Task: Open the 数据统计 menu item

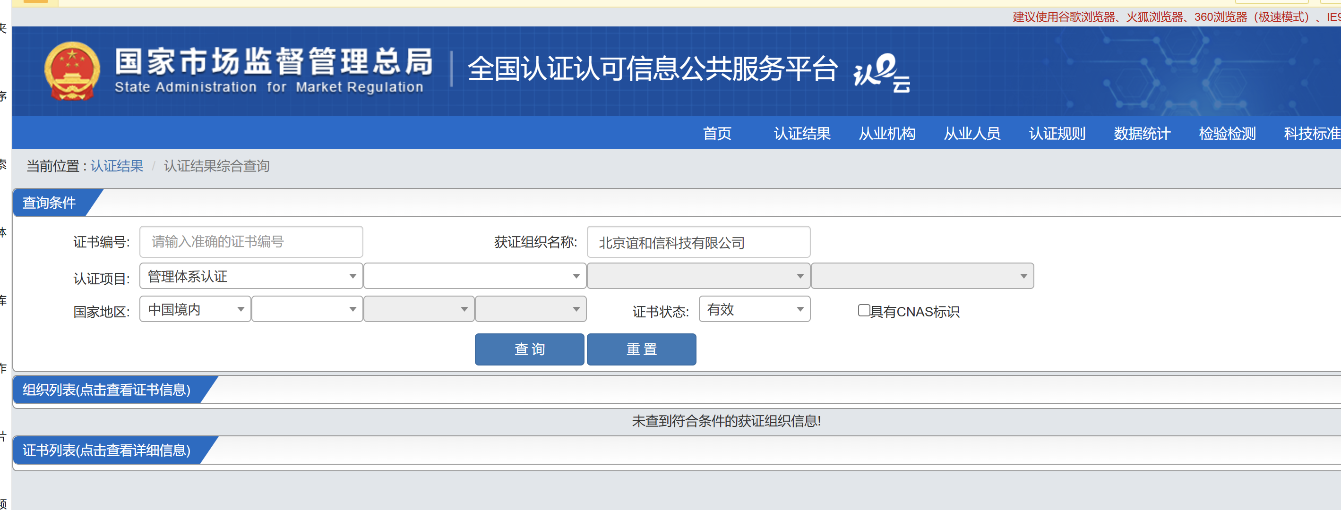Action: [1142, 134]
